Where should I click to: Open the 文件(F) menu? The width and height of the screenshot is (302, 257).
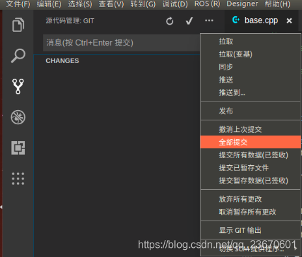(18, 4)
